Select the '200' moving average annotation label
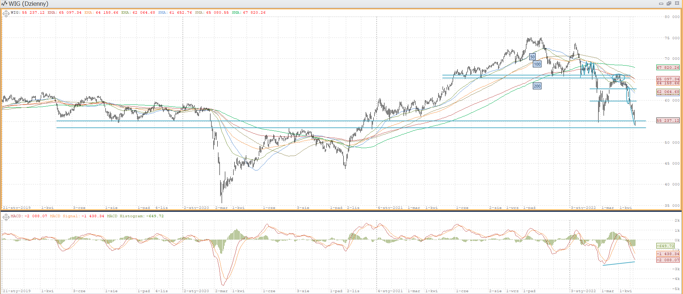The width and height of the screenshot is (683, 294). pos(537,86)
